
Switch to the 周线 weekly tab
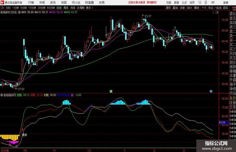click(x=66, y=8)
